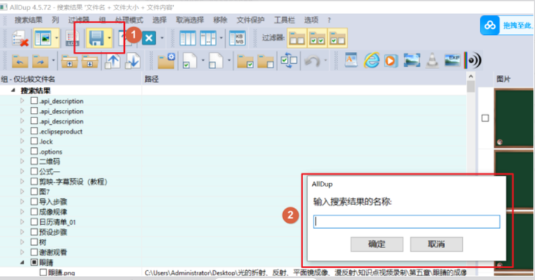535x280 pixels.
Task: Click the undo arrow icon
Action: tap(312, 61)
